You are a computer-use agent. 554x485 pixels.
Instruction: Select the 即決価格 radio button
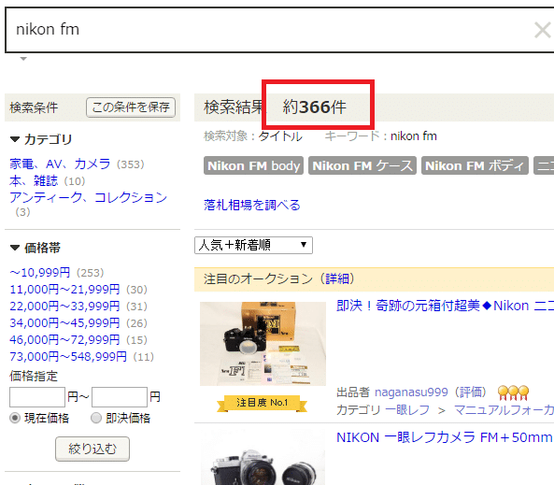pos(96,419)
